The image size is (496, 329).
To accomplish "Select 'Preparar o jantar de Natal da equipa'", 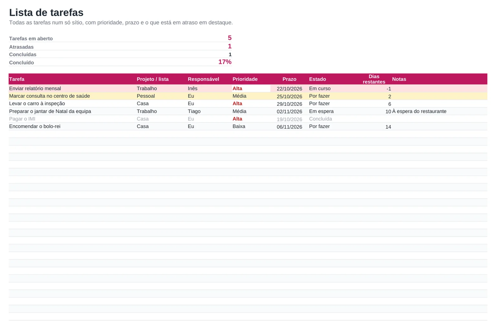I will [x=50, y=111].
